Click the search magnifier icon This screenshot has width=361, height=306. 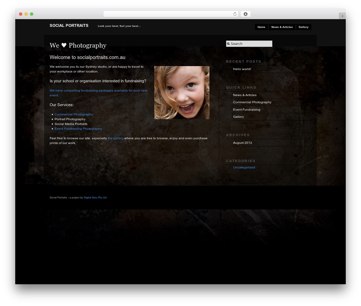tap(228, 44)
